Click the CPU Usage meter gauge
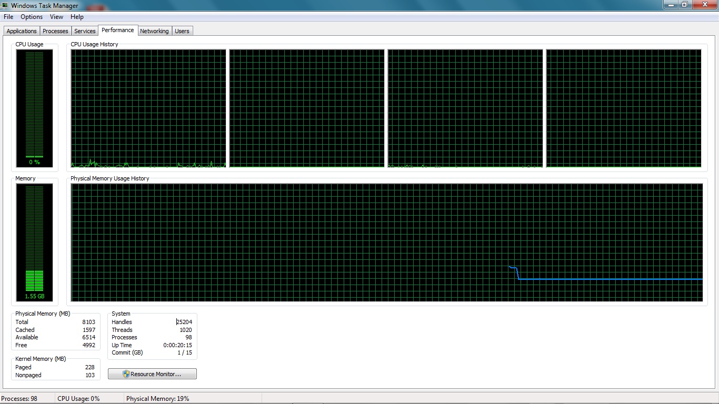Viewport: 719px width, 404px height. click(x=35, y=108)
